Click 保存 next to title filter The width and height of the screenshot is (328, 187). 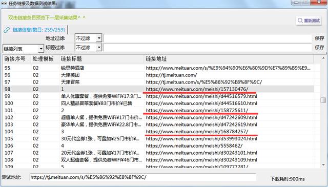(319, 47)
